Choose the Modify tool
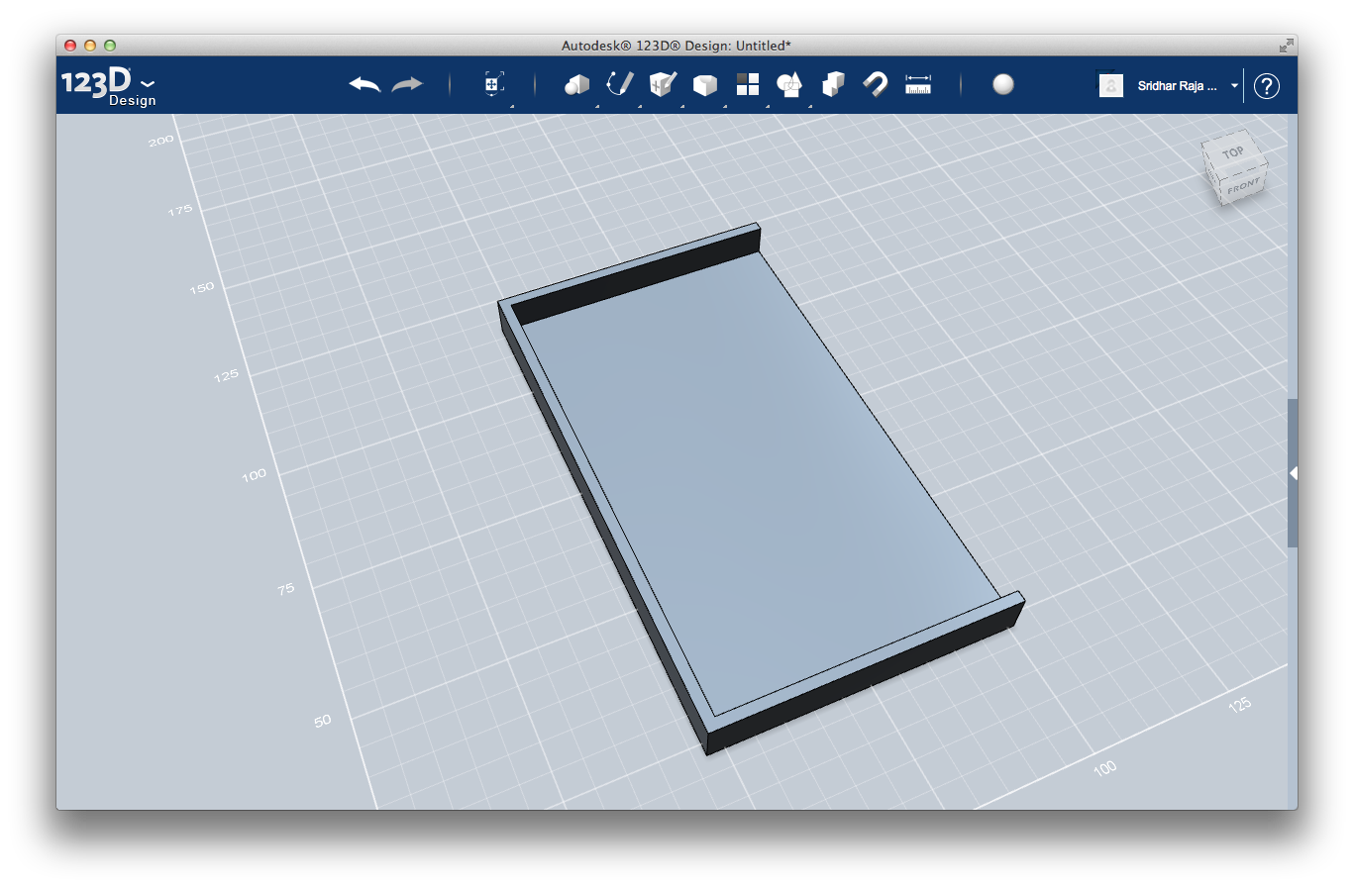This screenshot has width=1354, height=888. point(705,85)
